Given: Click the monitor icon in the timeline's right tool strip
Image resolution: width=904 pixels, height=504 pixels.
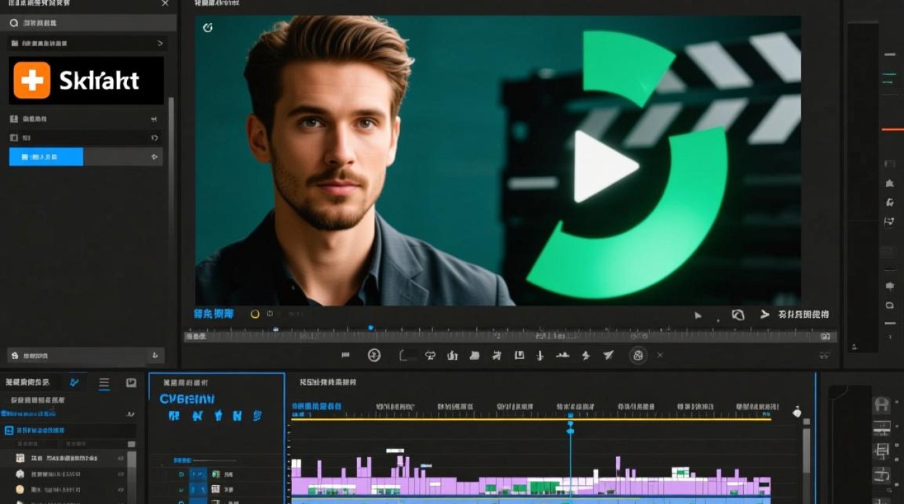Looking at the screenshot, I should click(x=881, y=427).
